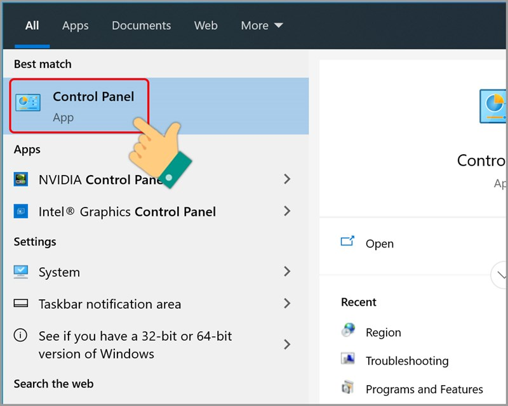Viewport: 508px width, 406px height.
Task: Click the Intel Graphics Control Panel icon
Action: 21,211
